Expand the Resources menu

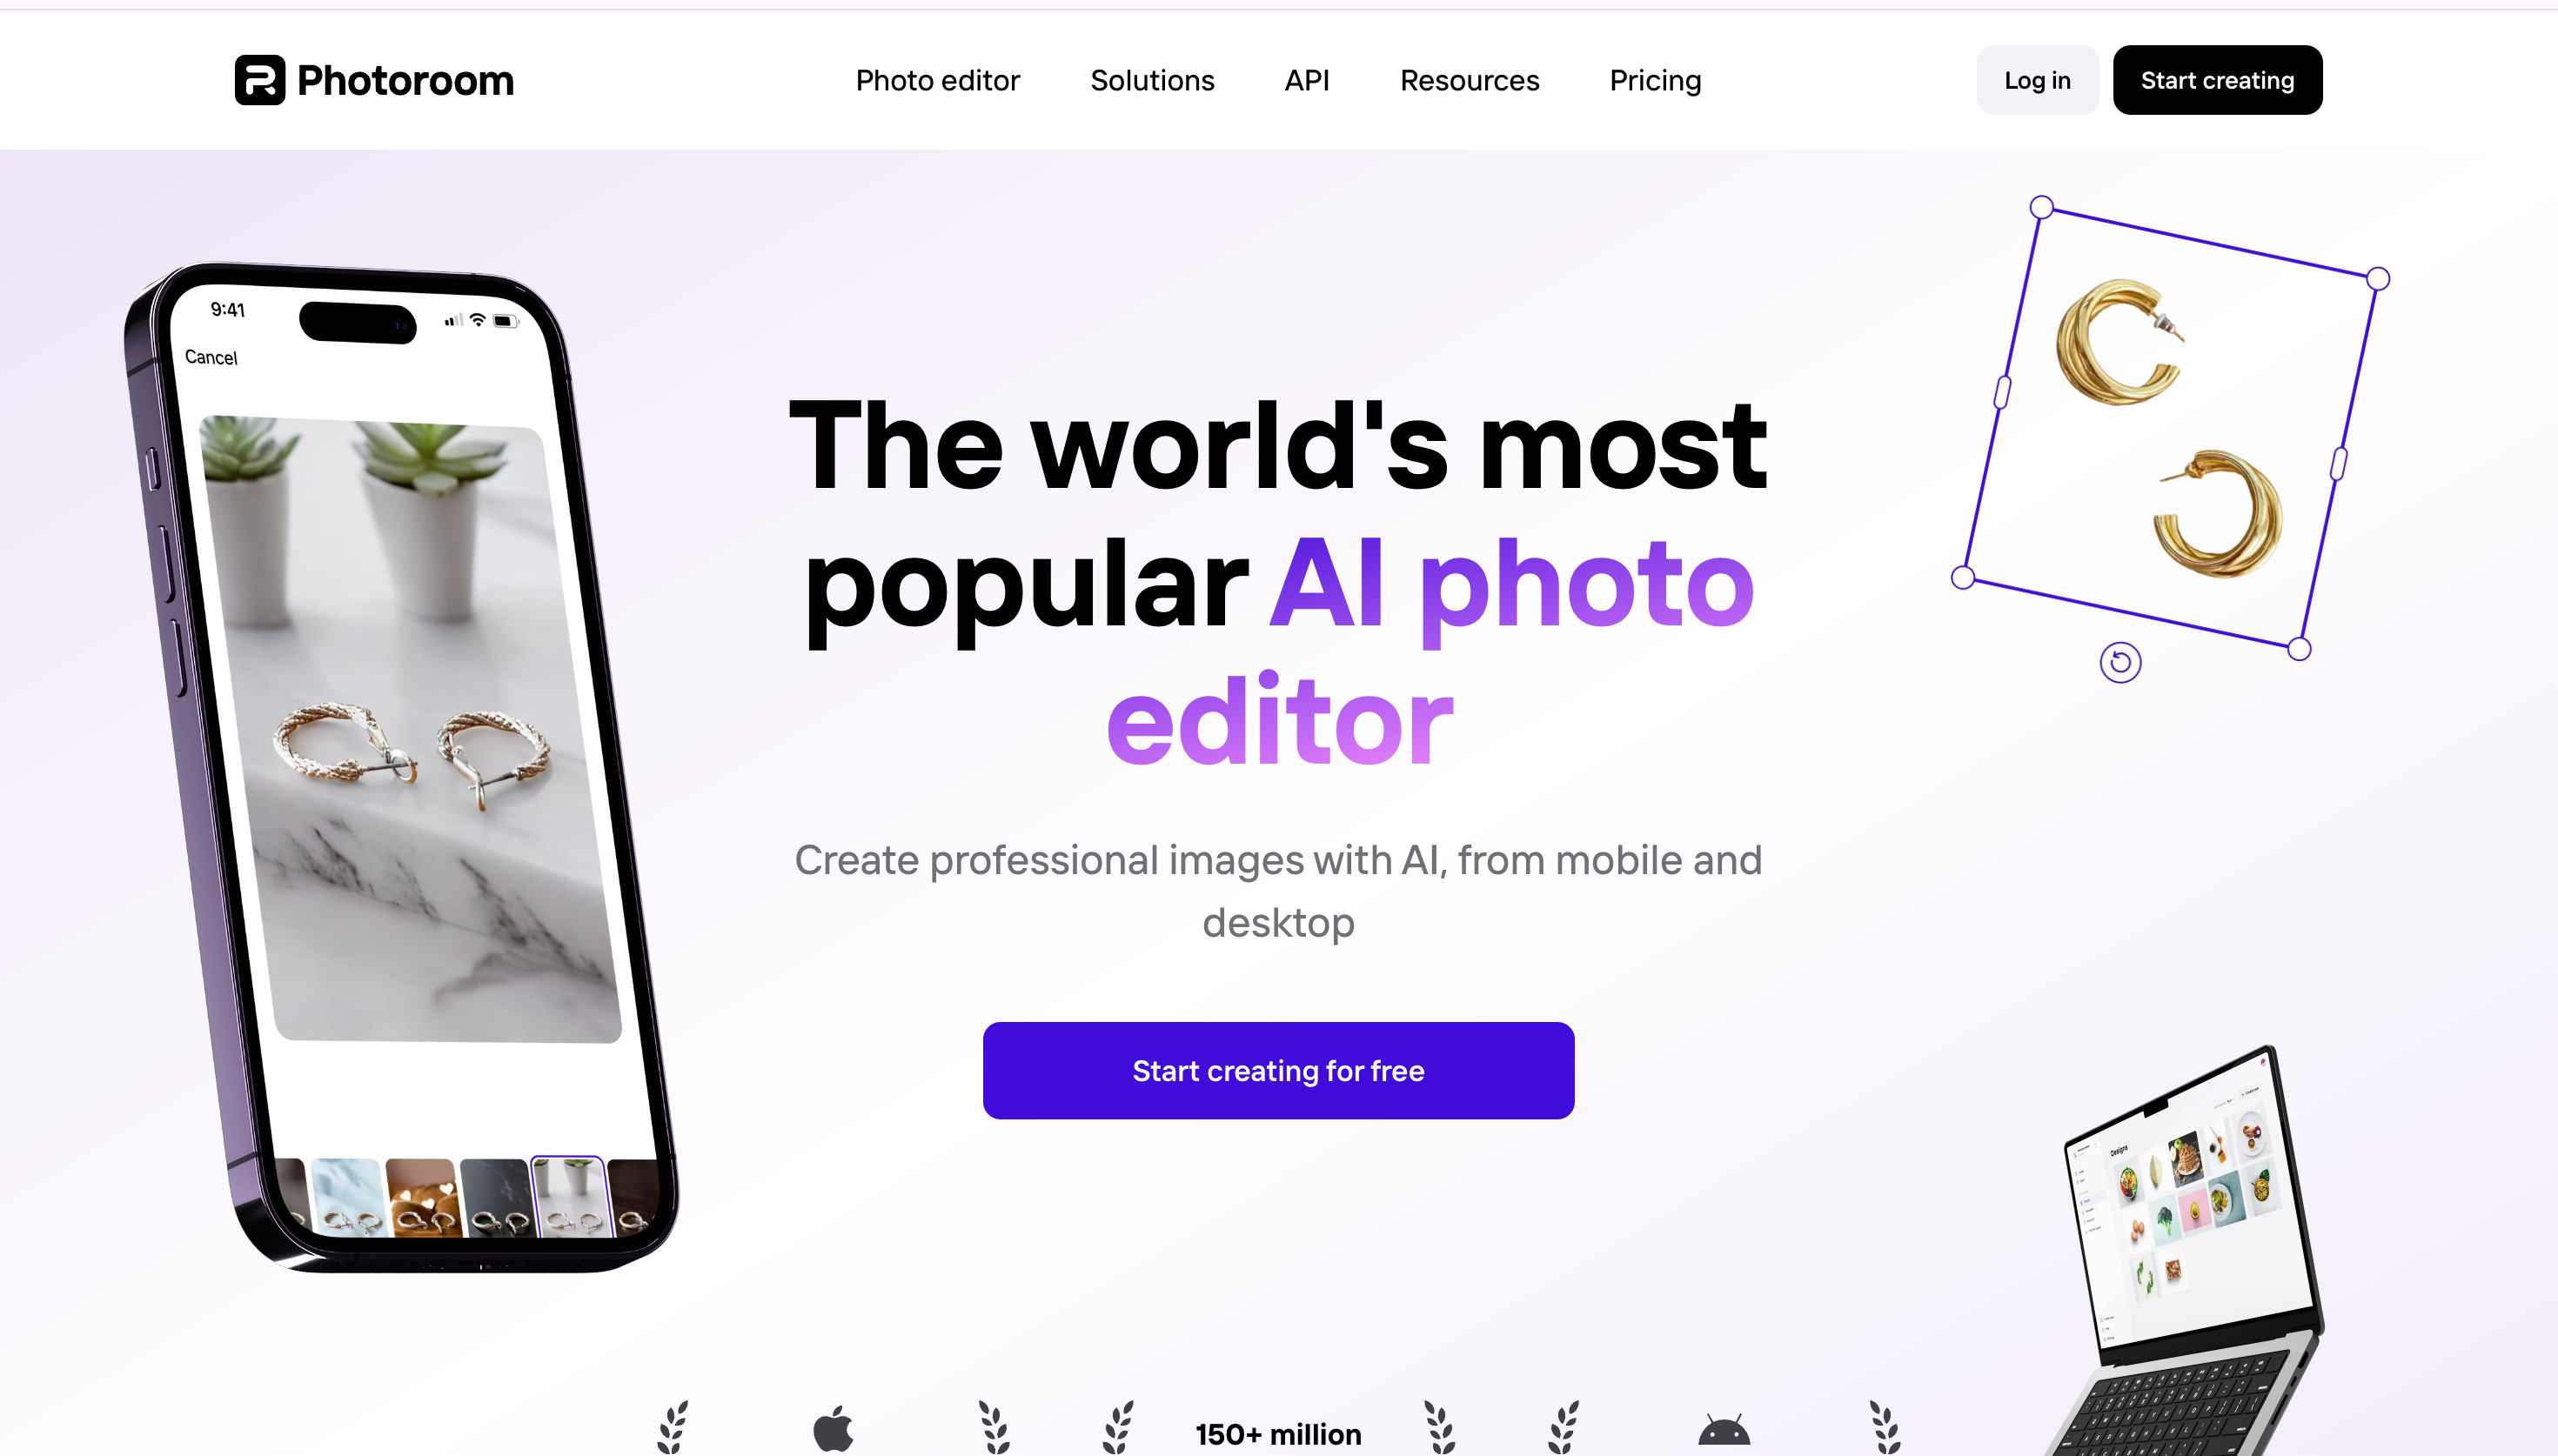(1469, 80)
